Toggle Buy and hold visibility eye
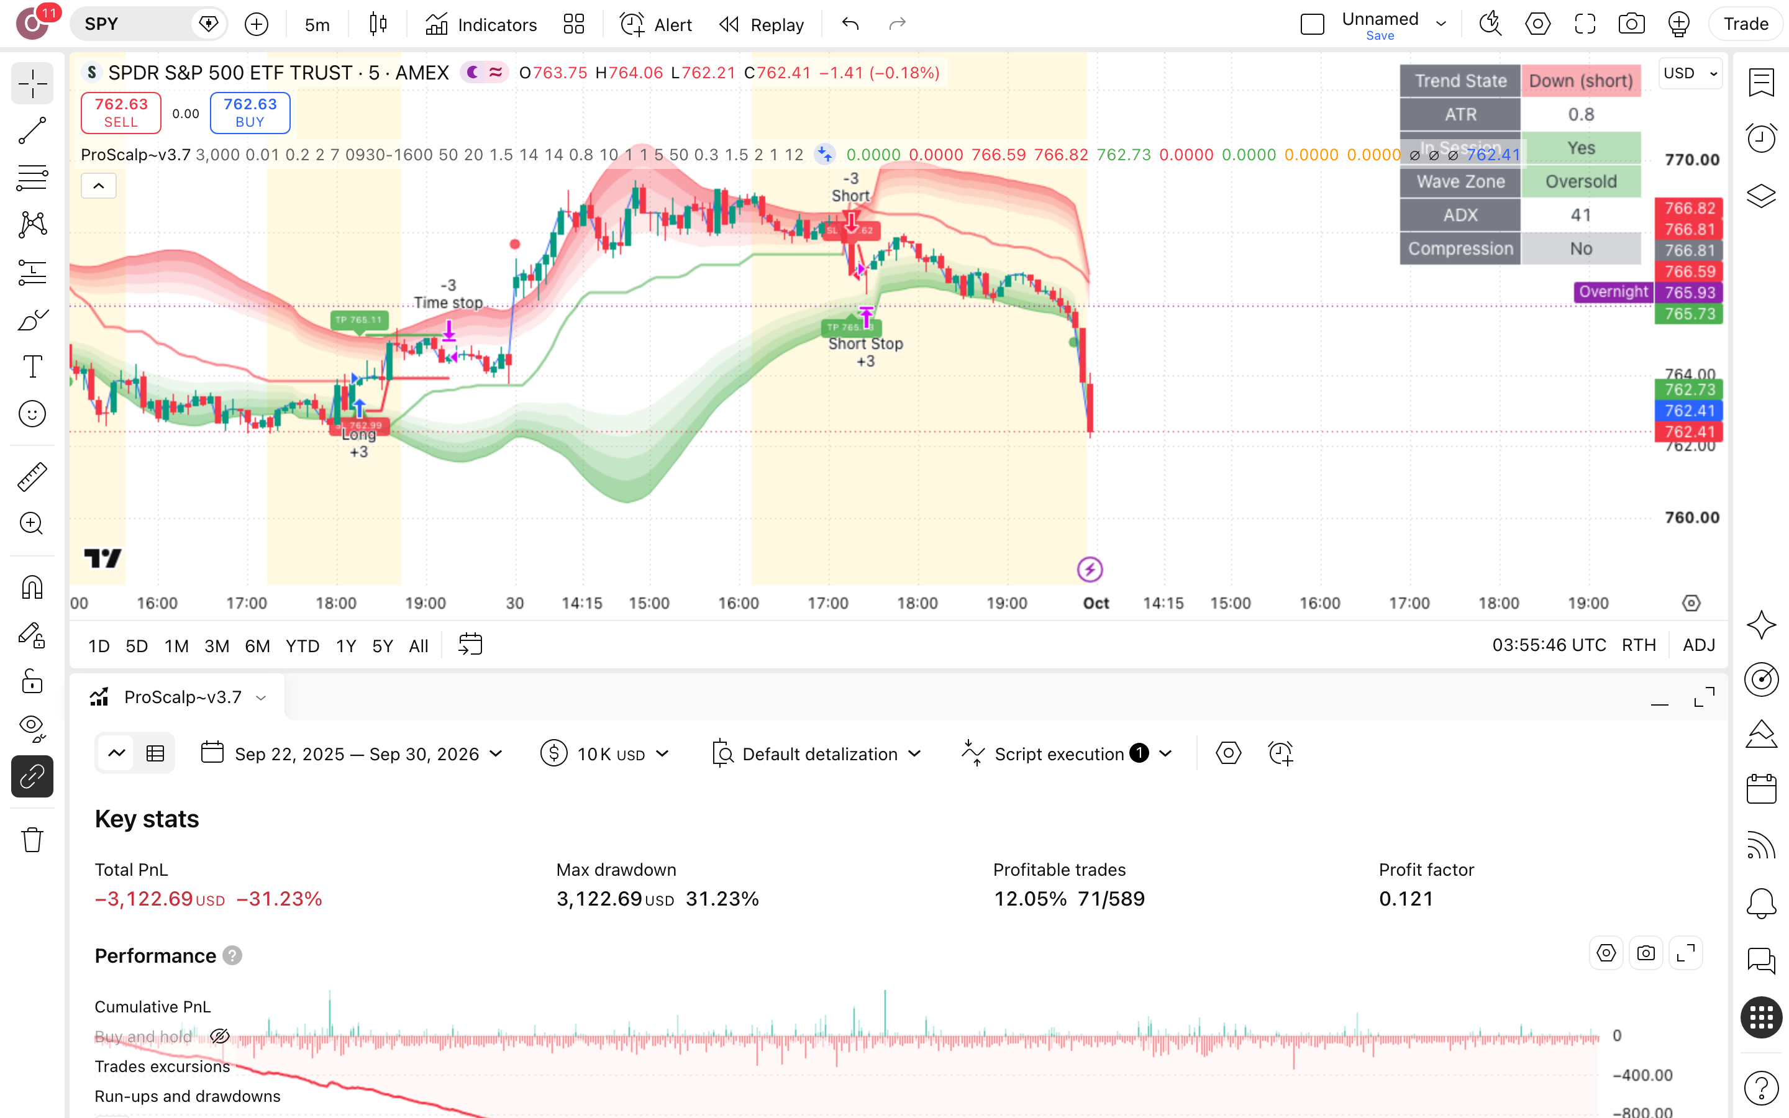This screenshot has width=1789, height=1118. (219, 1036)
